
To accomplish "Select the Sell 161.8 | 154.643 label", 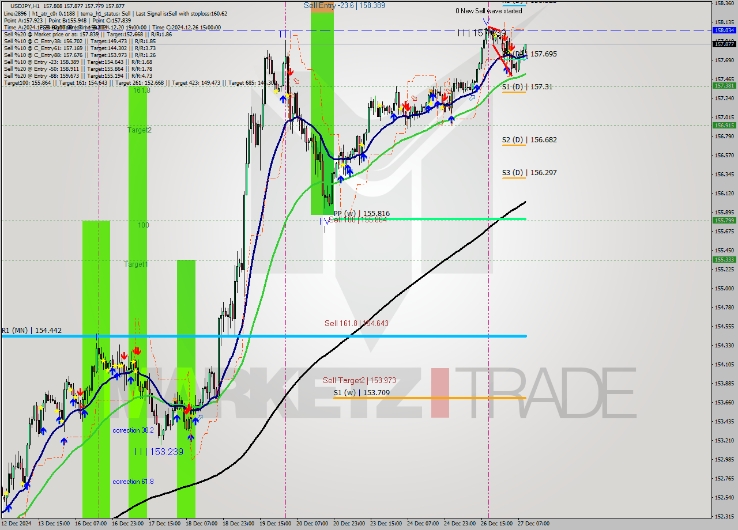I will [356, 324].
